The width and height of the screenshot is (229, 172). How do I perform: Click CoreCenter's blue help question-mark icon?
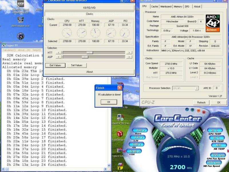(192, 110)
